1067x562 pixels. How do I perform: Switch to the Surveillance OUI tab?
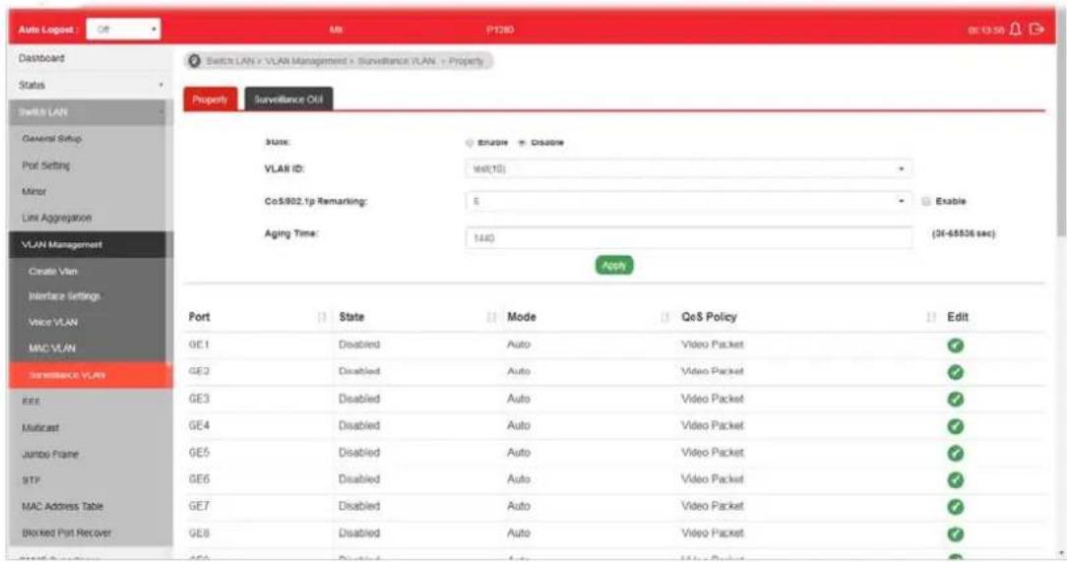[288, 99]
